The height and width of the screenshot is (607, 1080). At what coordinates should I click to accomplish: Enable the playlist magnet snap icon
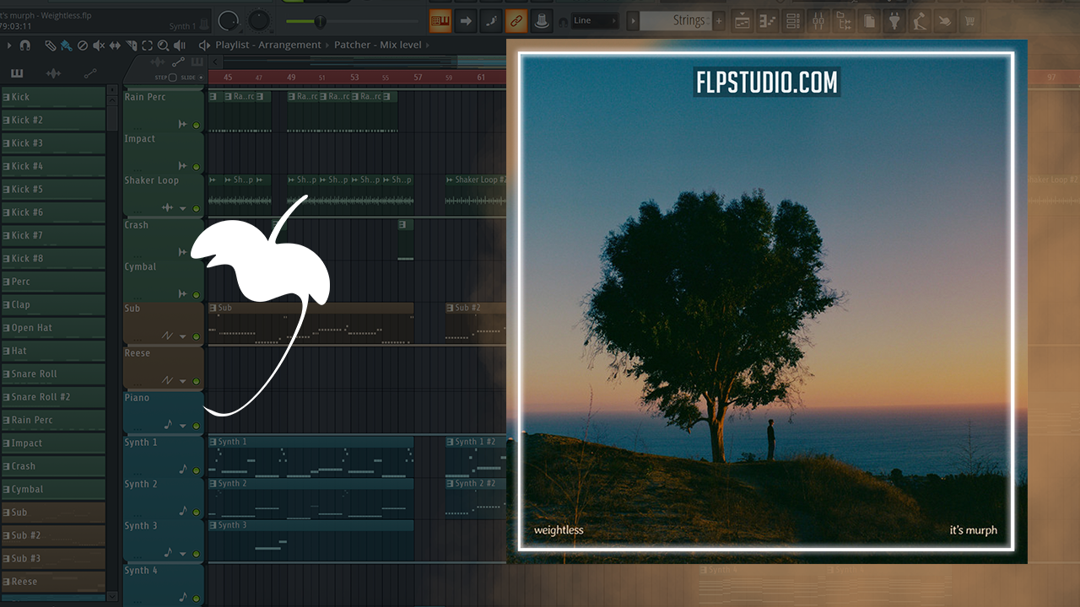[24, 45]
